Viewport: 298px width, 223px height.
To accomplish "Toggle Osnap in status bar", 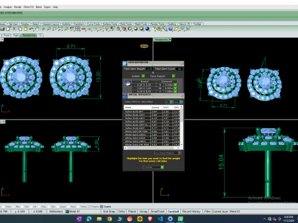I will pyautogui.click(x=143, y=211).
